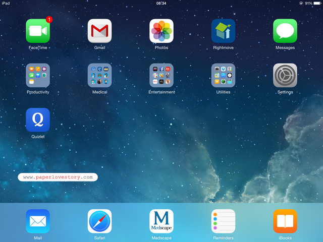Open the Entertainment folder
Screen dimensions: 323x242
(x=161, y=75)
